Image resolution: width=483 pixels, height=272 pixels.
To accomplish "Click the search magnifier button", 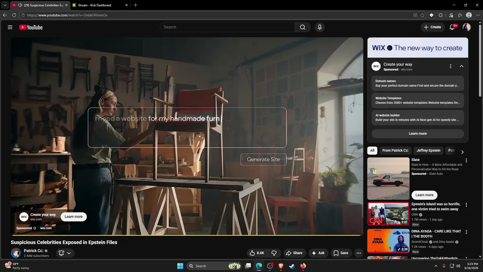I will (x=303, y=27).
